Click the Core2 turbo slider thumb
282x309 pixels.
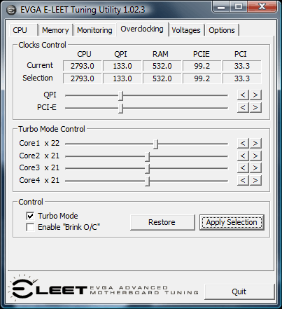147,156
